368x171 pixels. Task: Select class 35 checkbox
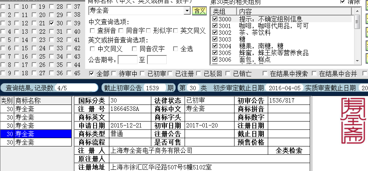[51, 65]
